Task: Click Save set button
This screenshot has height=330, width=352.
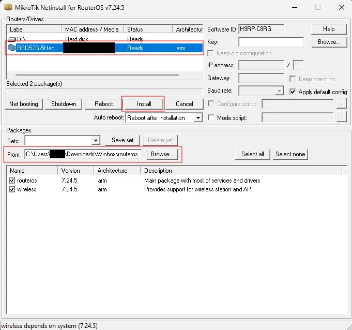Action: (123, 140)
